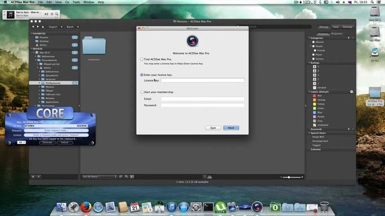Click the Generate button in CORE keygen
Image resolution: width=385 pixels, height=216 pixels.
pos(47,142)
